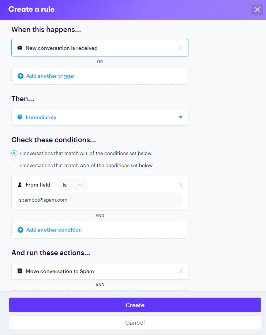Image resolution: width=266 pixels, height=335 pixels.
Task: Remove the Move conversation to Spam action
Action: point(180,271)
